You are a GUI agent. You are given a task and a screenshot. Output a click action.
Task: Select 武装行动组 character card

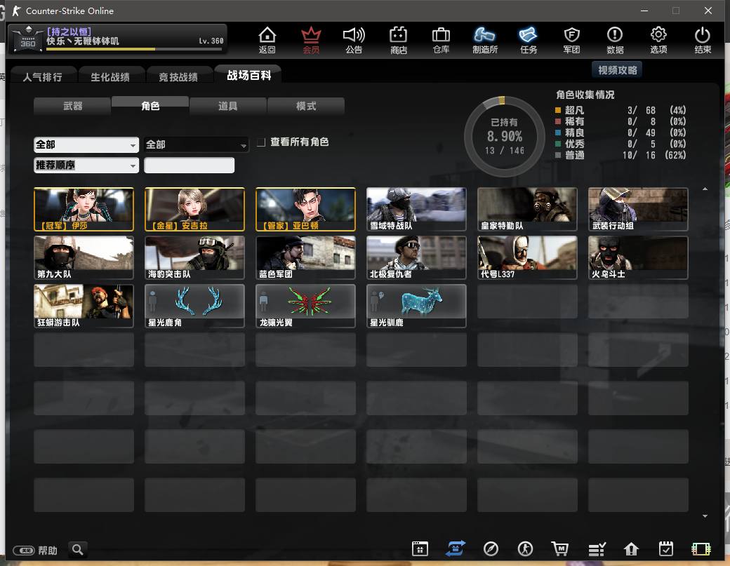point(638,209)
